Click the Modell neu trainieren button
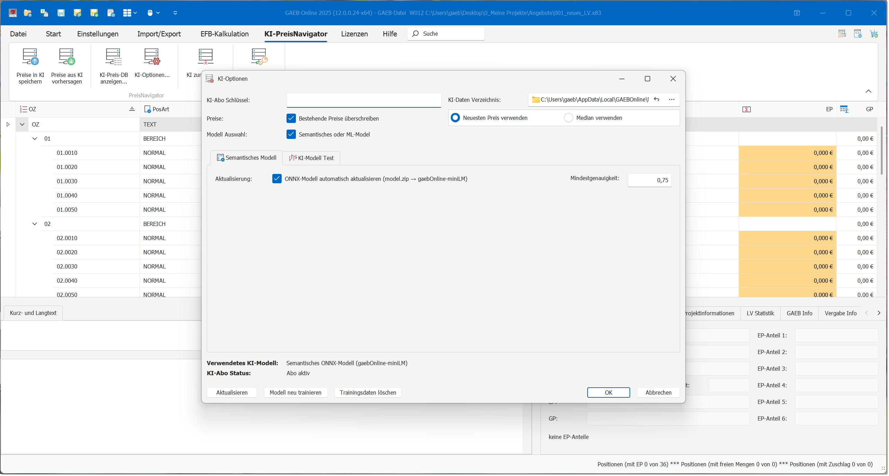889x476 pixels. pos(296,393)
